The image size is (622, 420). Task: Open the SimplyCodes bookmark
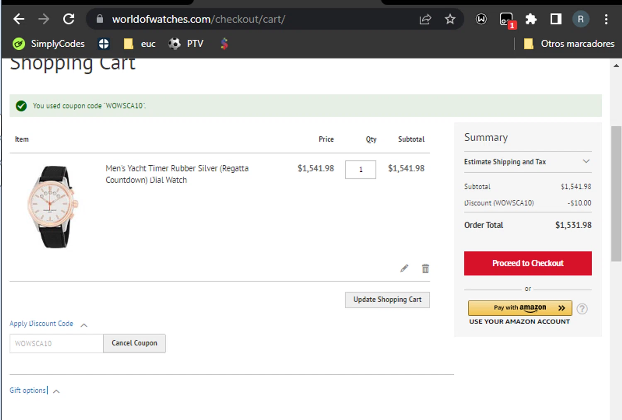(x=49, y=43)
